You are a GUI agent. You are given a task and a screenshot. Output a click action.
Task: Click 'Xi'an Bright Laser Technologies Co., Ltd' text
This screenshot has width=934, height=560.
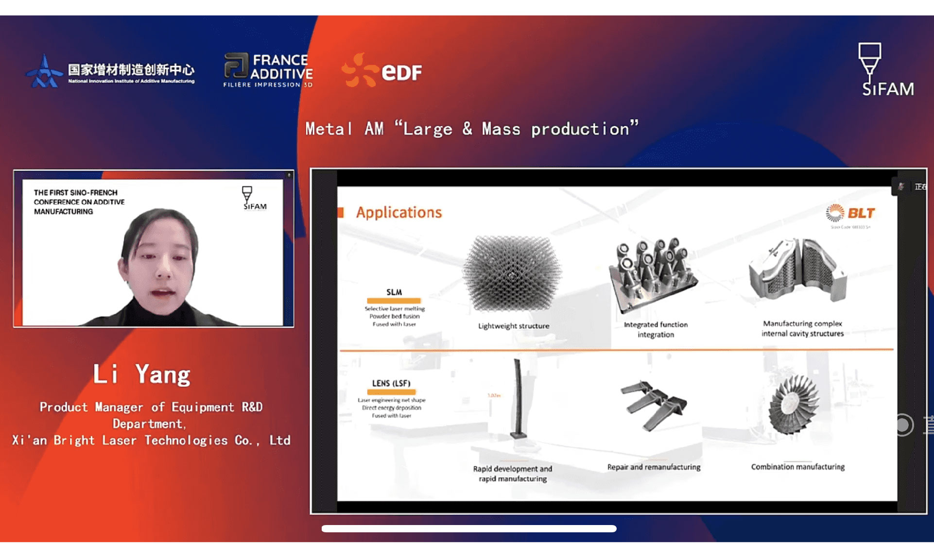(151, 440)
